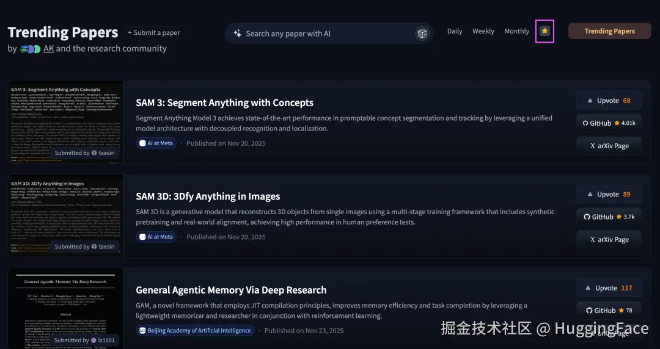Open GitHub repo with 3.7k stars

[x=609, y=217]
